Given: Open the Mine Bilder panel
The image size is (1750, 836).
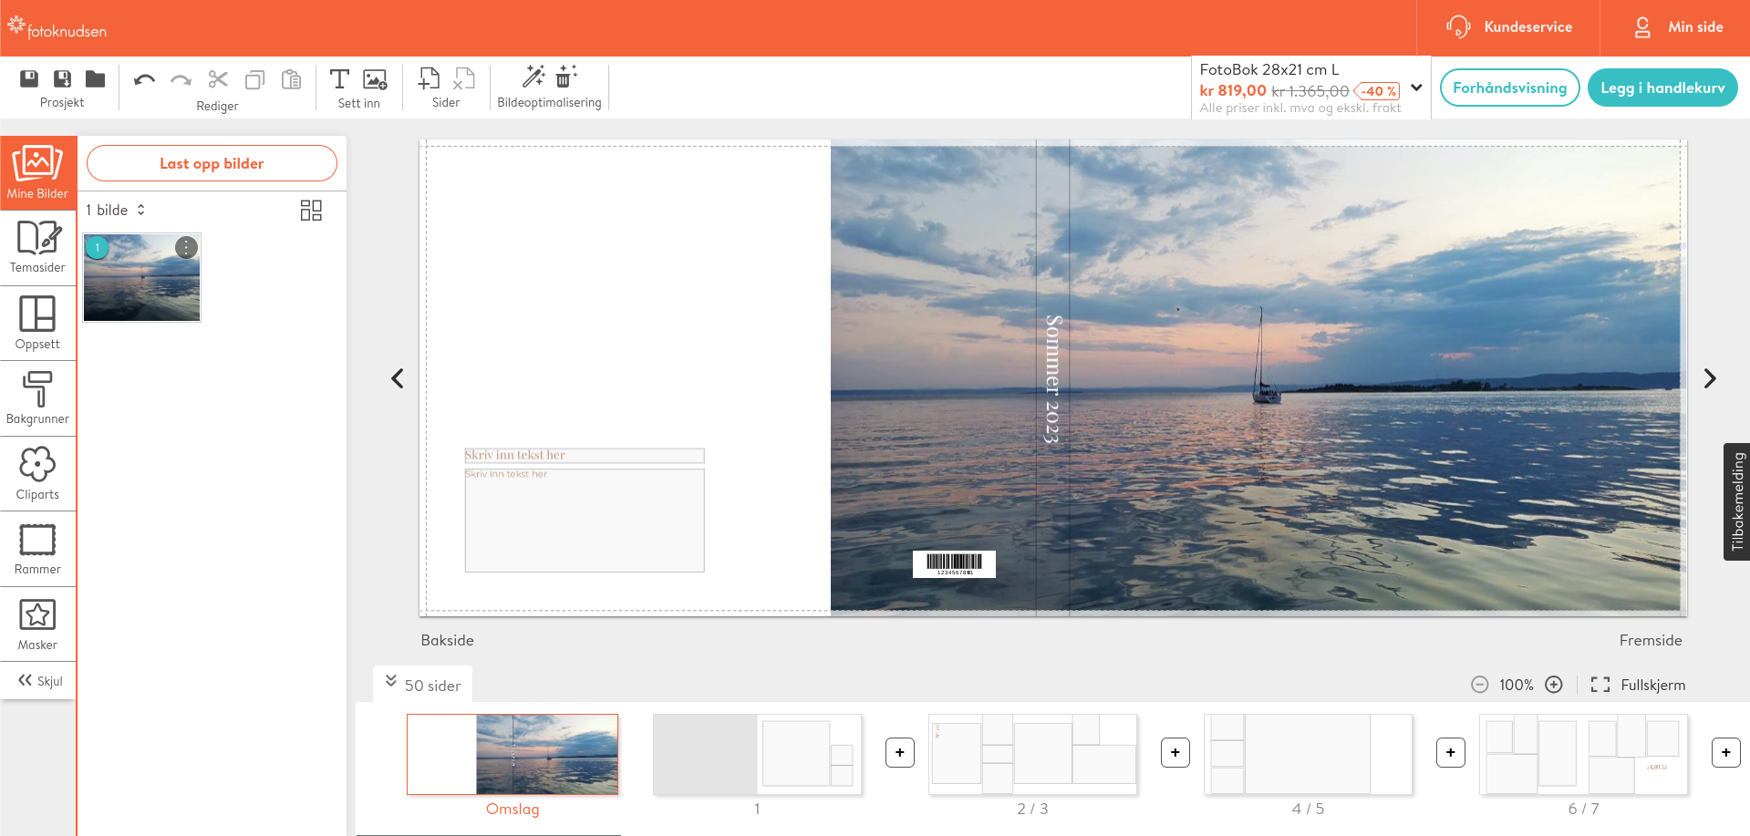Looking at the screenshot, I should [x=37, y=172].
